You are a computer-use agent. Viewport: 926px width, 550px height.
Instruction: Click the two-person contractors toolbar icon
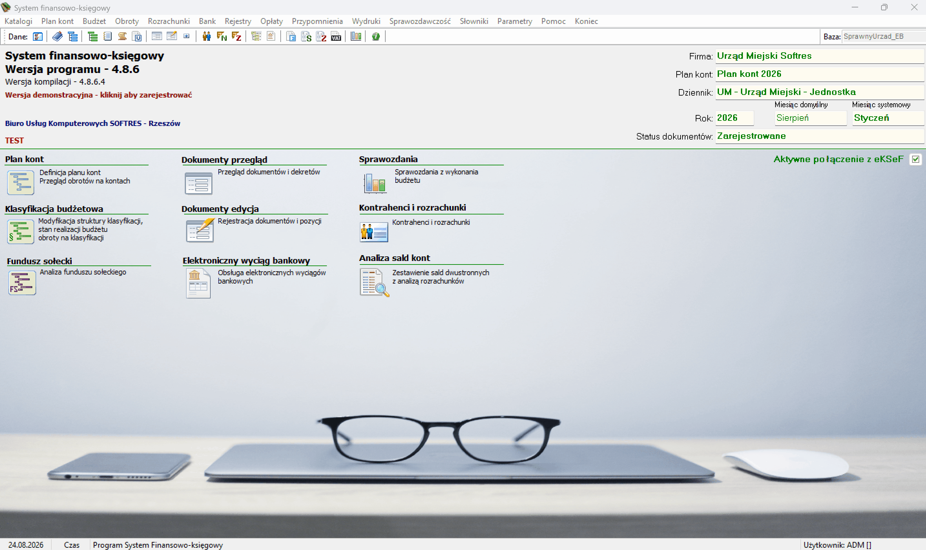click(x=206, y=36)
